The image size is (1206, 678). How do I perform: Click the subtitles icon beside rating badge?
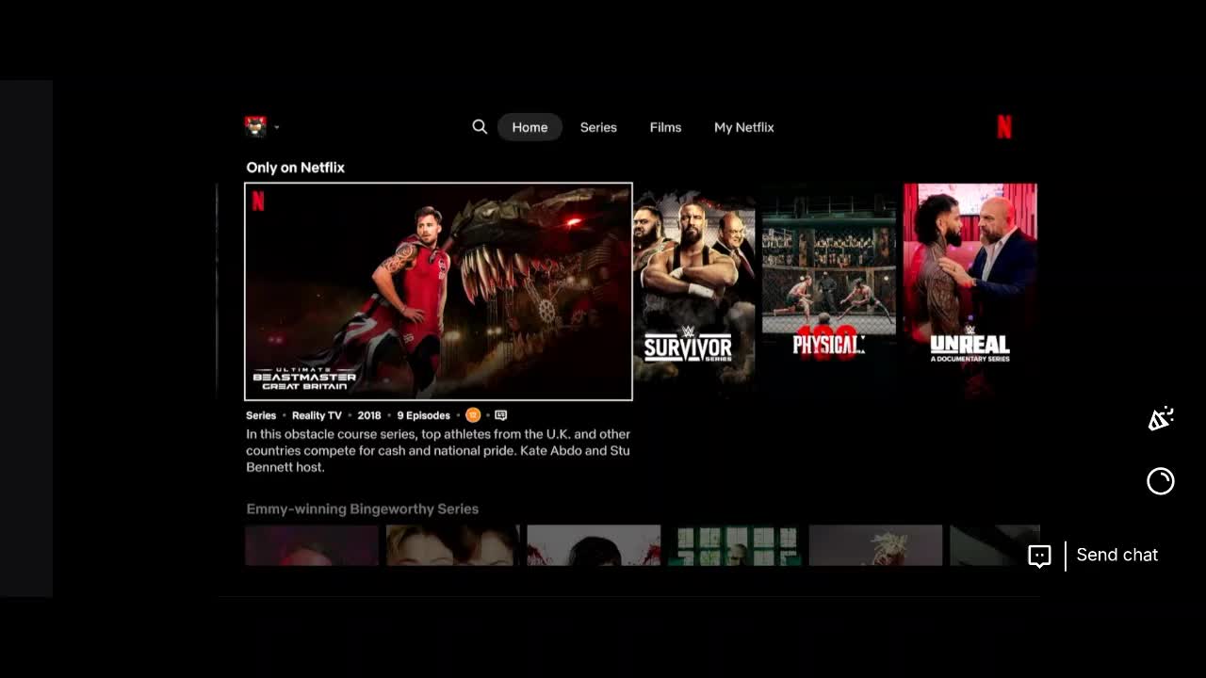(x=500, y=415)
